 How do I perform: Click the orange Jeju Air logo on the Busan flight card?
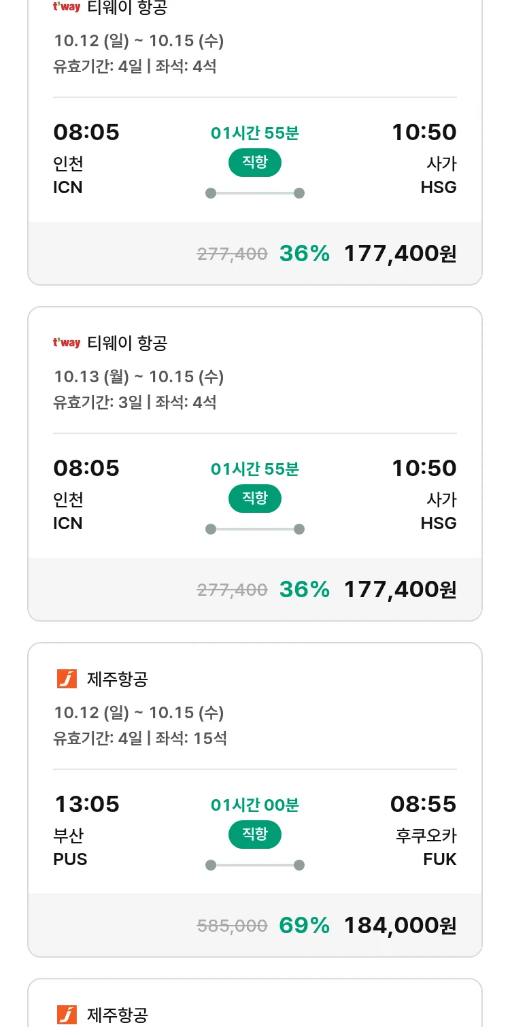click(x=67, y=679)
